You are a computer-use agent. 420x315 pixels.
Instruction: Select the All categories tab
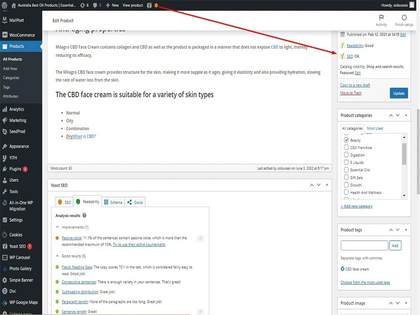[352, 128]
